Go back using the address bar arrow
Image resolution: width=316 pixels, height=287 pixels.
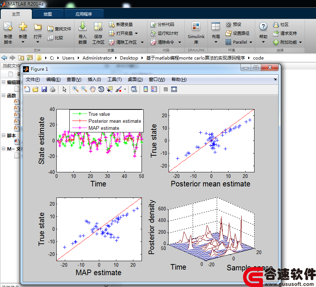4,58
